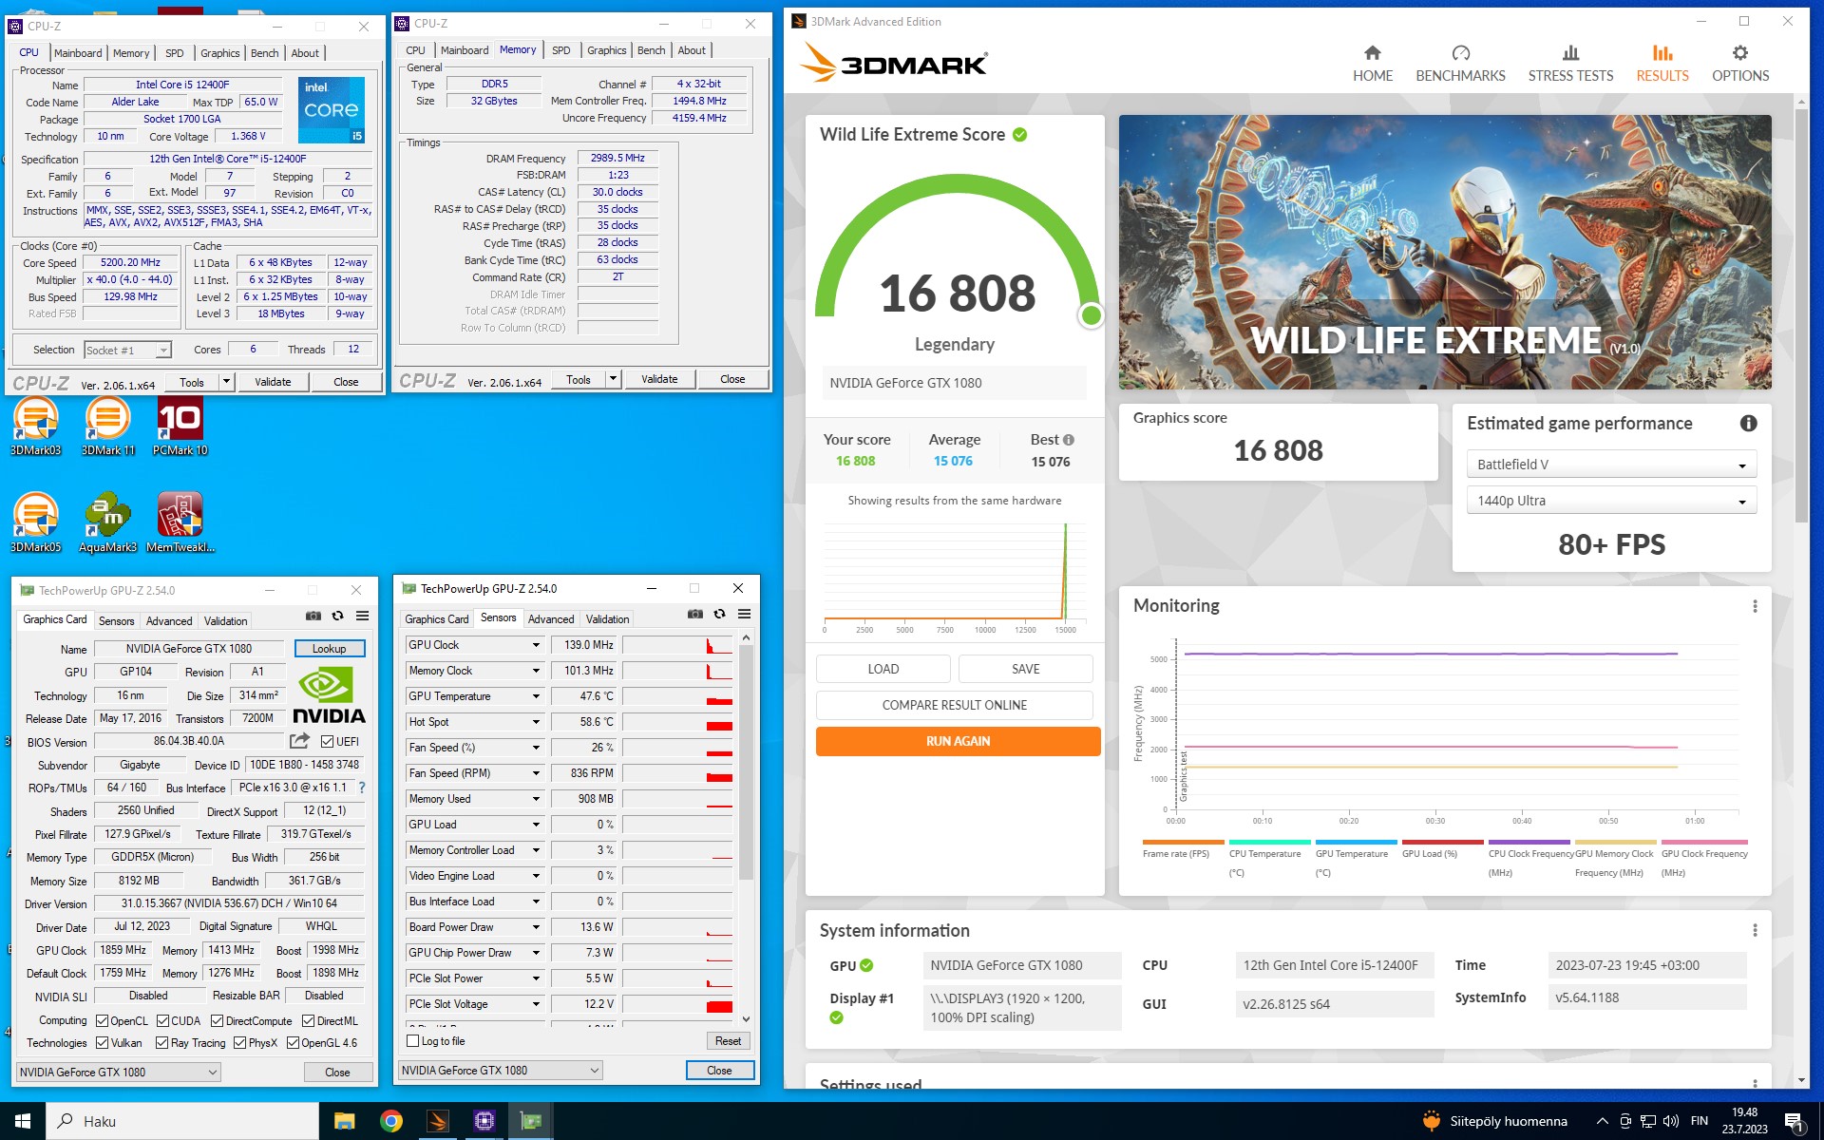Click the Lookup button in GPU-Z

point(329,649)
